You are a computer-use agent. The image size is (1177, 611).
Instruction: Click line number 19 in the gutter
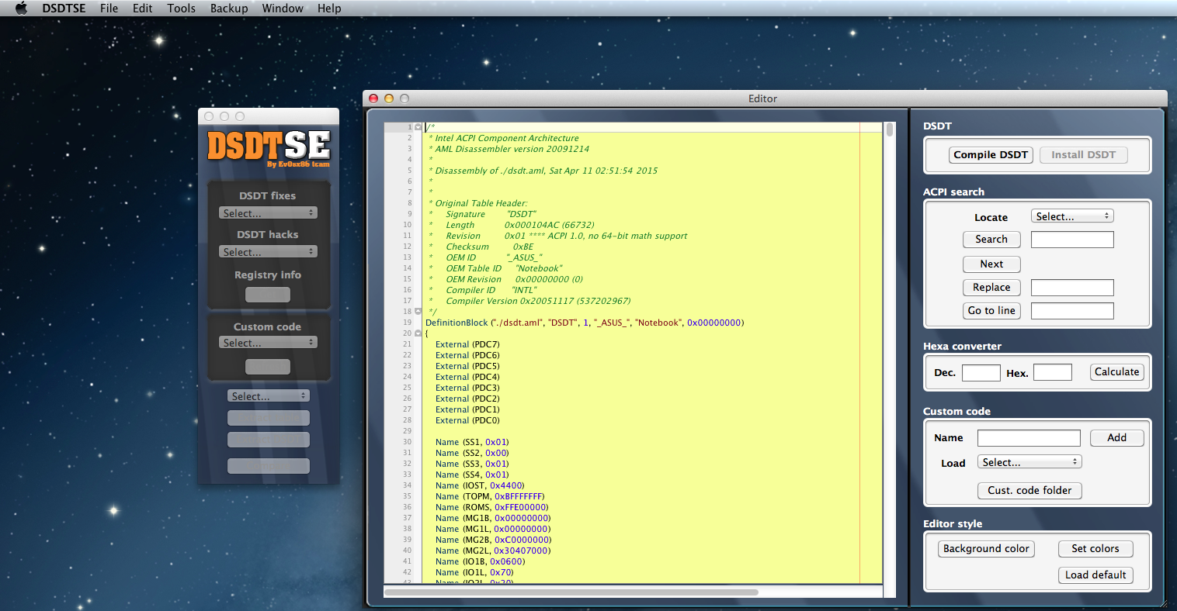click(x=408, y=323)
